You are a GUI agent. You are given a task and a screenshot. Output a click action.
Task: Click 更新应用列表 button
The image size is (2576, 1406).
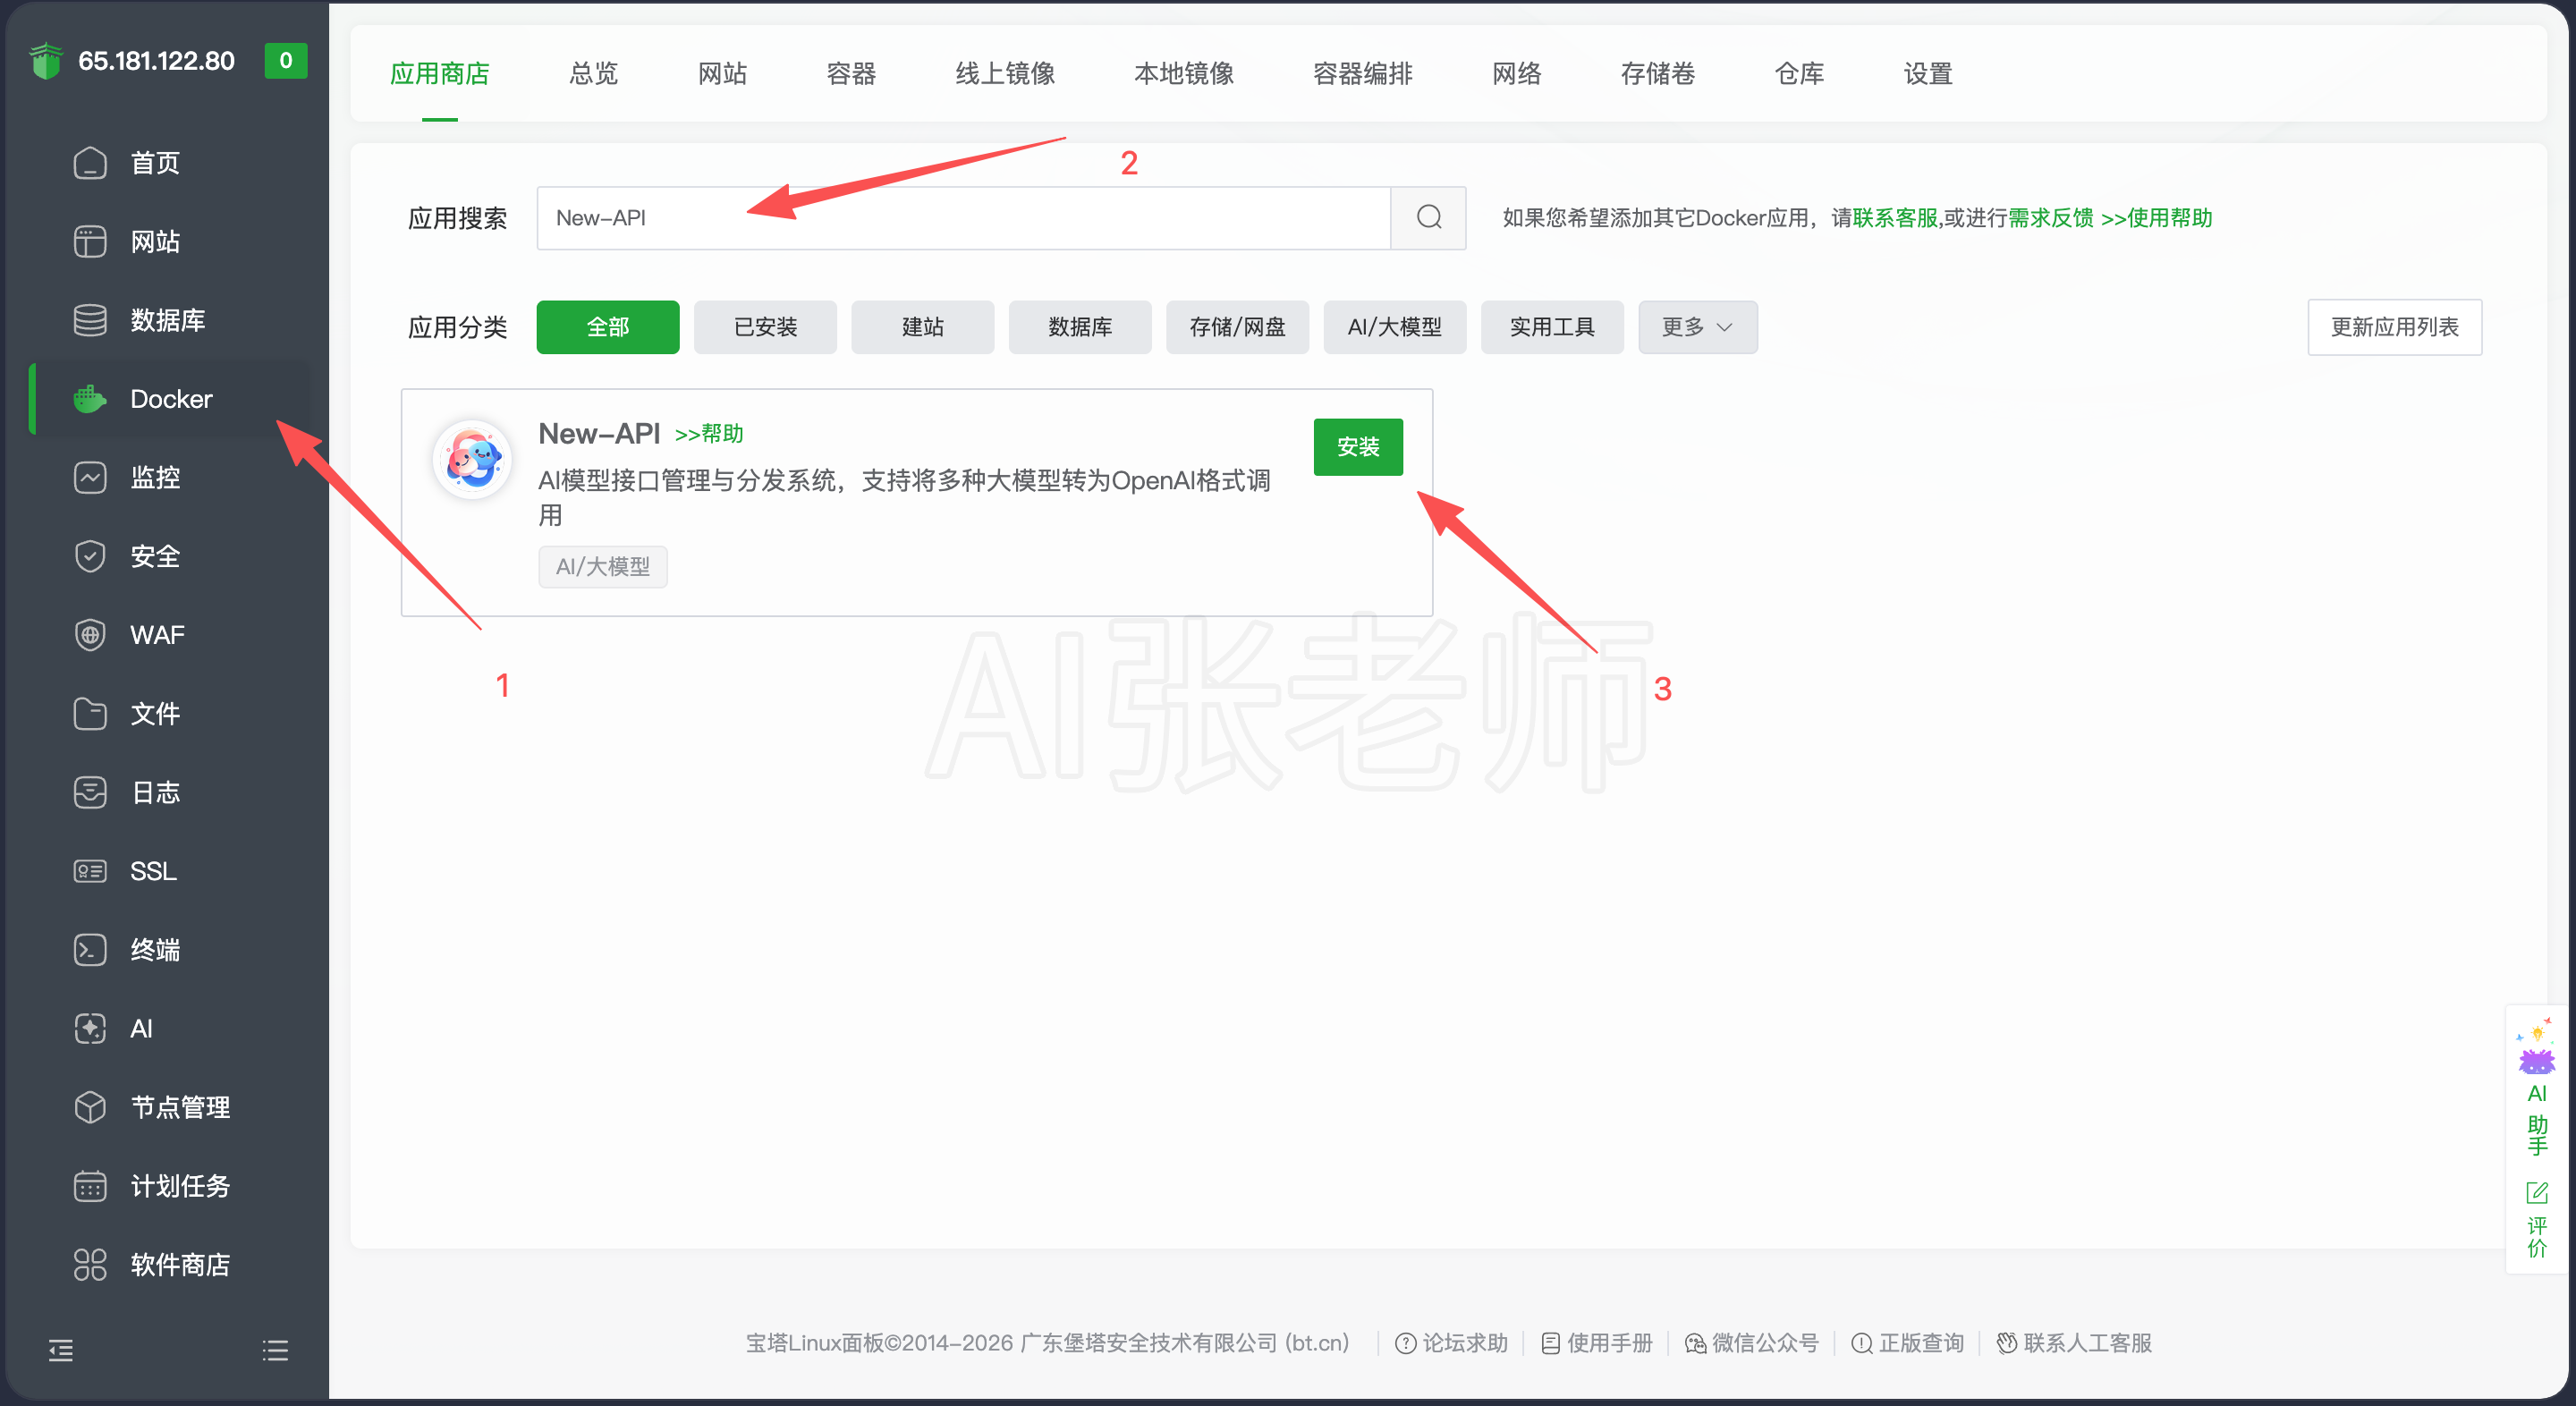click(2394, 327)
